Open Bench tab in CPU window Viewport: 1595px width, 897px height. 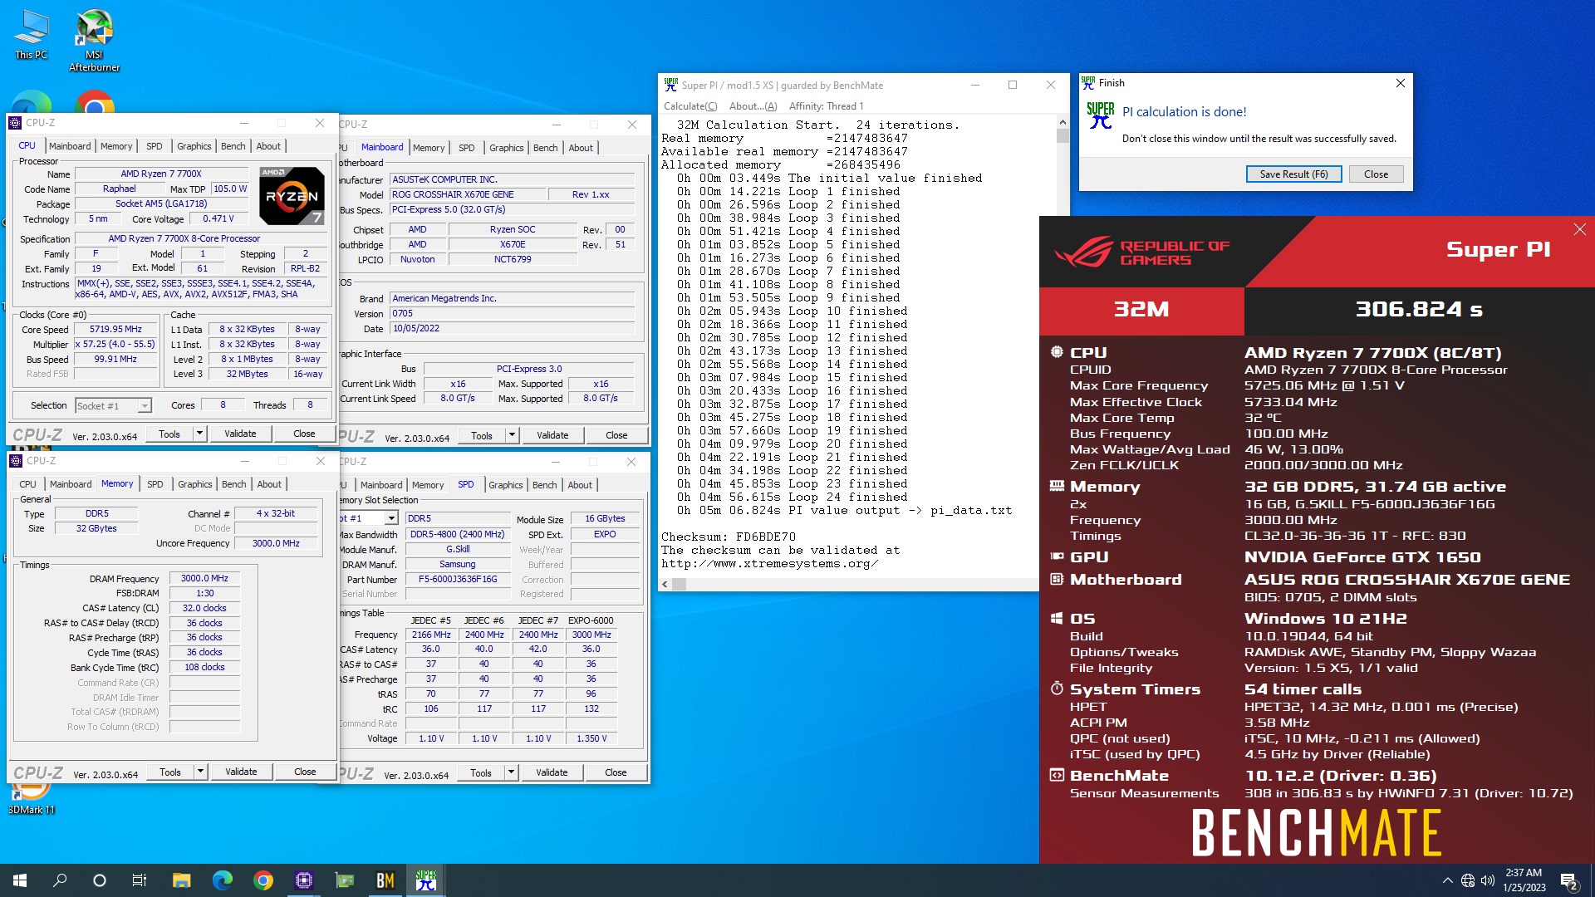(233, 146)
